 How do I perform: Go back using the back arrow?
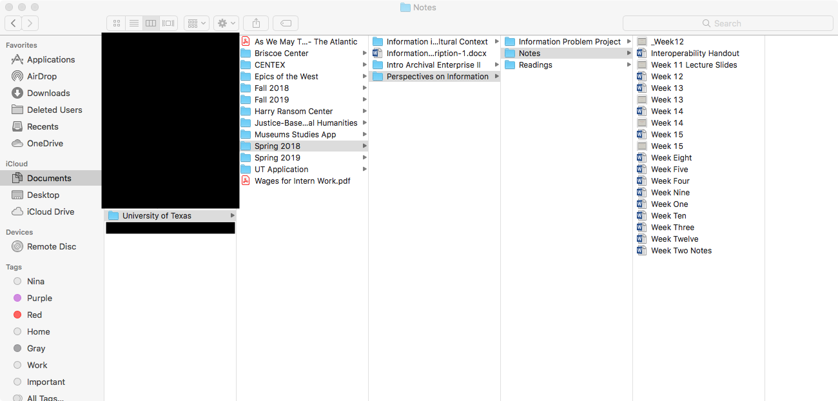pos(14,23)
